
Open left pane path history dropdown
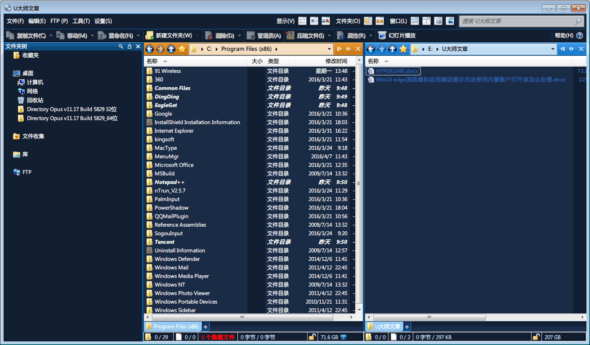click(x=329, y=49)
